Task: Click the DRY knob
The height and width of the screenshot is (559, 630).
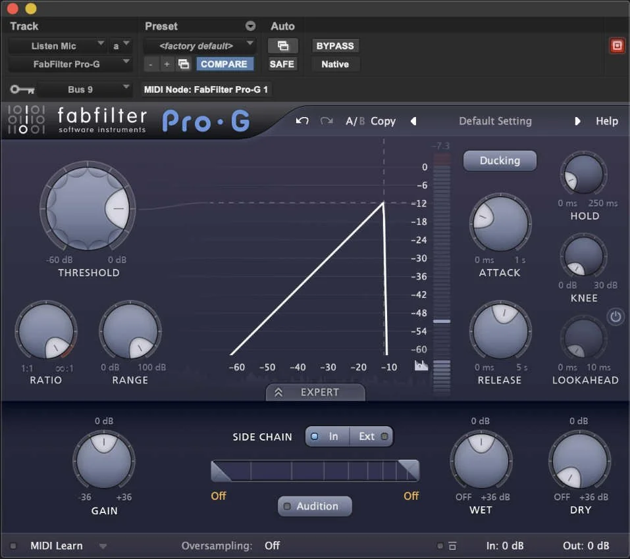Action: (580, 461)
